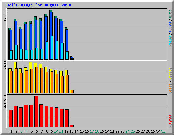Image resolution: width=174 pixels, height=135 pixels.
Task: Click the red KBytes bar for day 1
Action: (11, 118)
